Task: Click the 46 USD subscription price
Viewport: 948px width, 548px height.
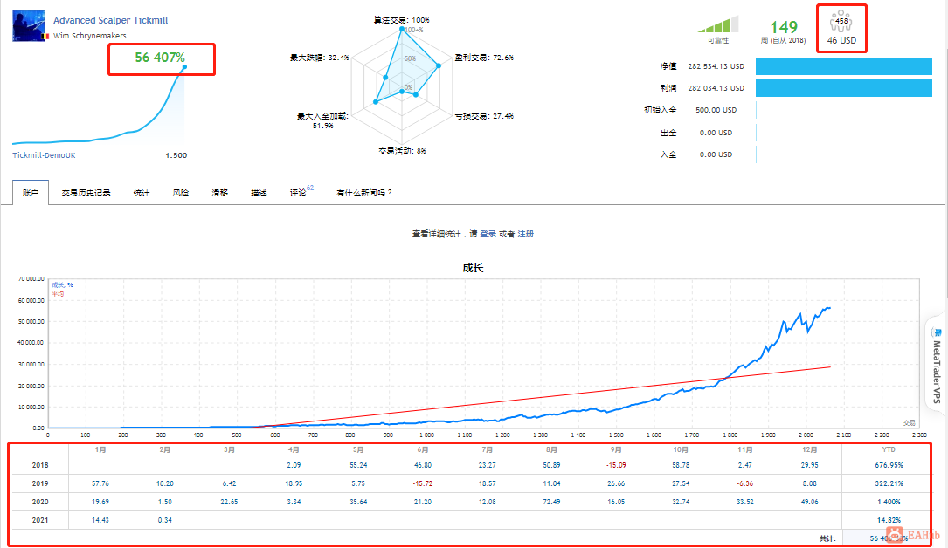Action: [x=841, y=40]
